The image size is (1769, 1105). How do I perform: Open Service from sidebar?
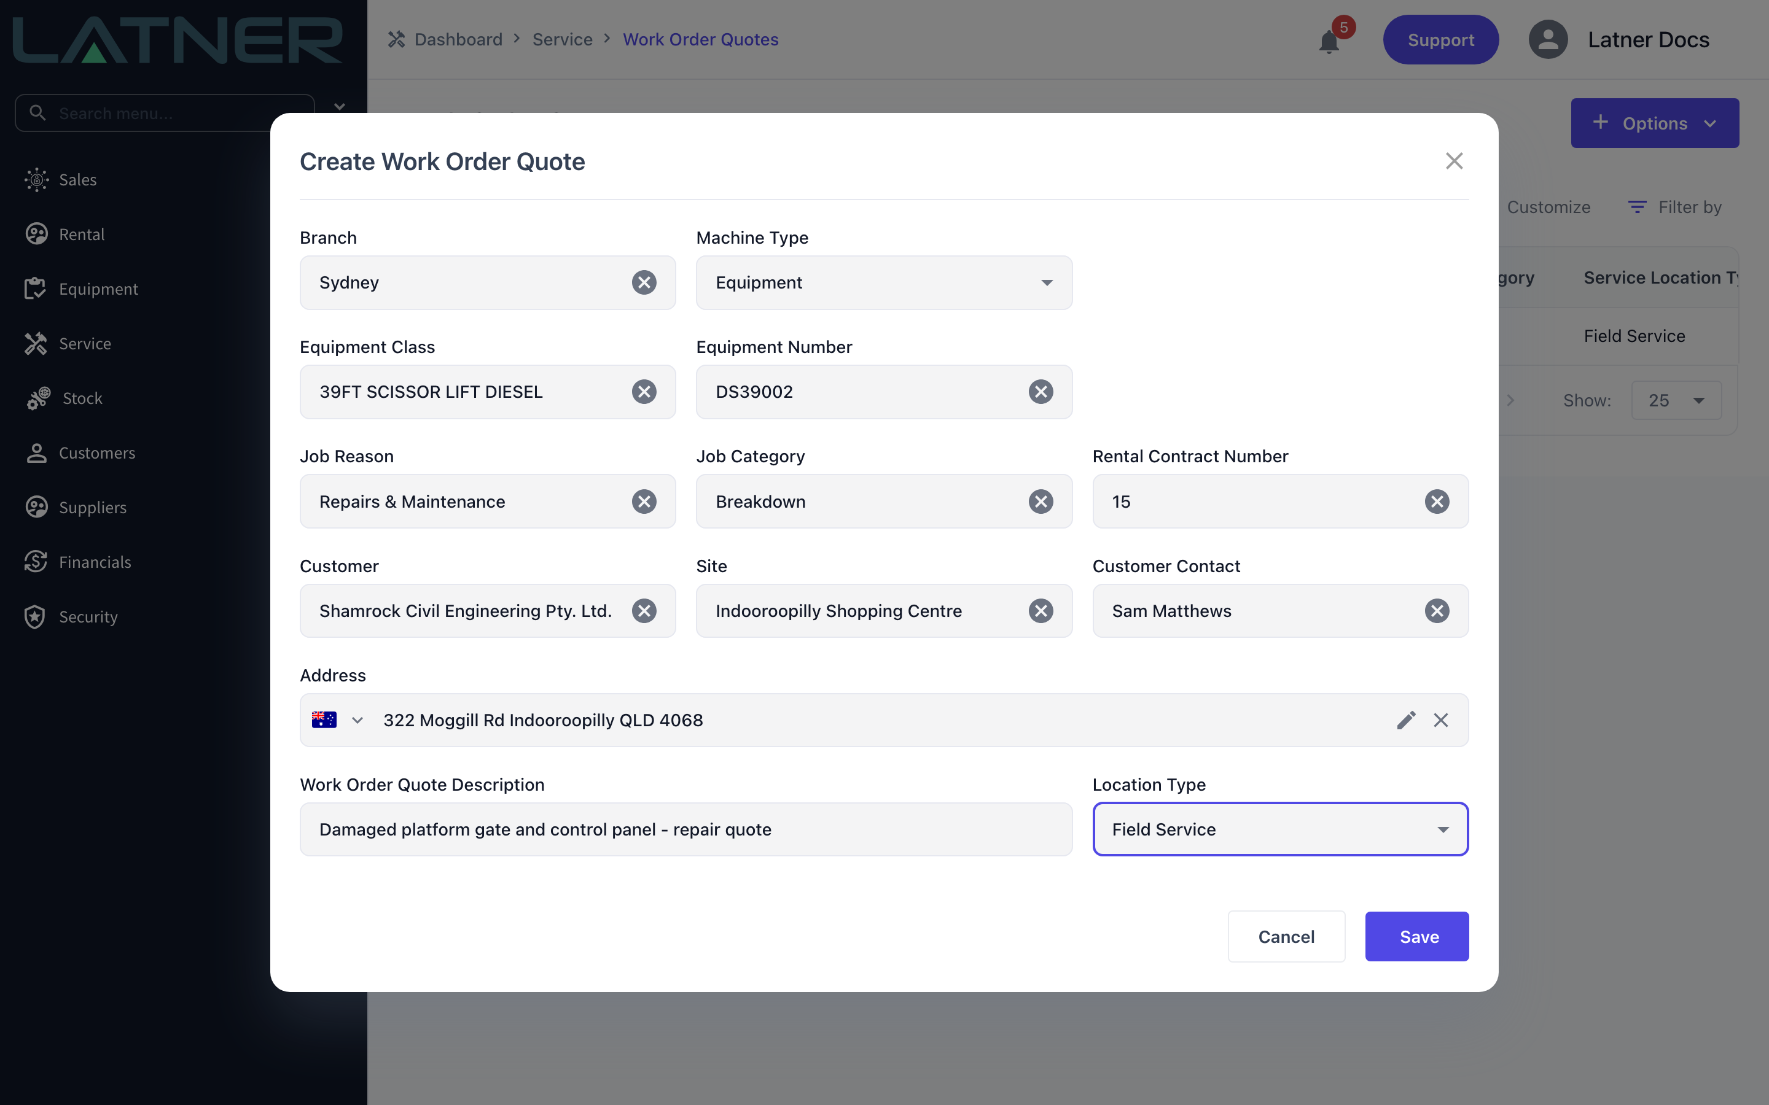[67, 344]
